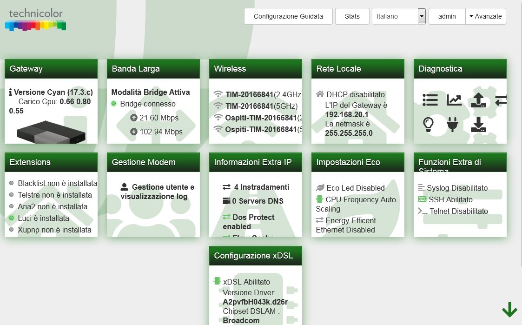Click the gateway router device image
Image resolution: width=522 pixels, height=325 pixels.
tap(51, 132)
